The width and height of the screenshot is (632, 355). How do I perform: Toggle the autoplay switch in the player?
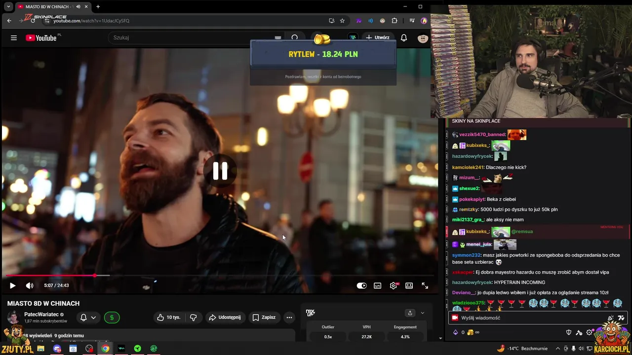pos(361,285)
